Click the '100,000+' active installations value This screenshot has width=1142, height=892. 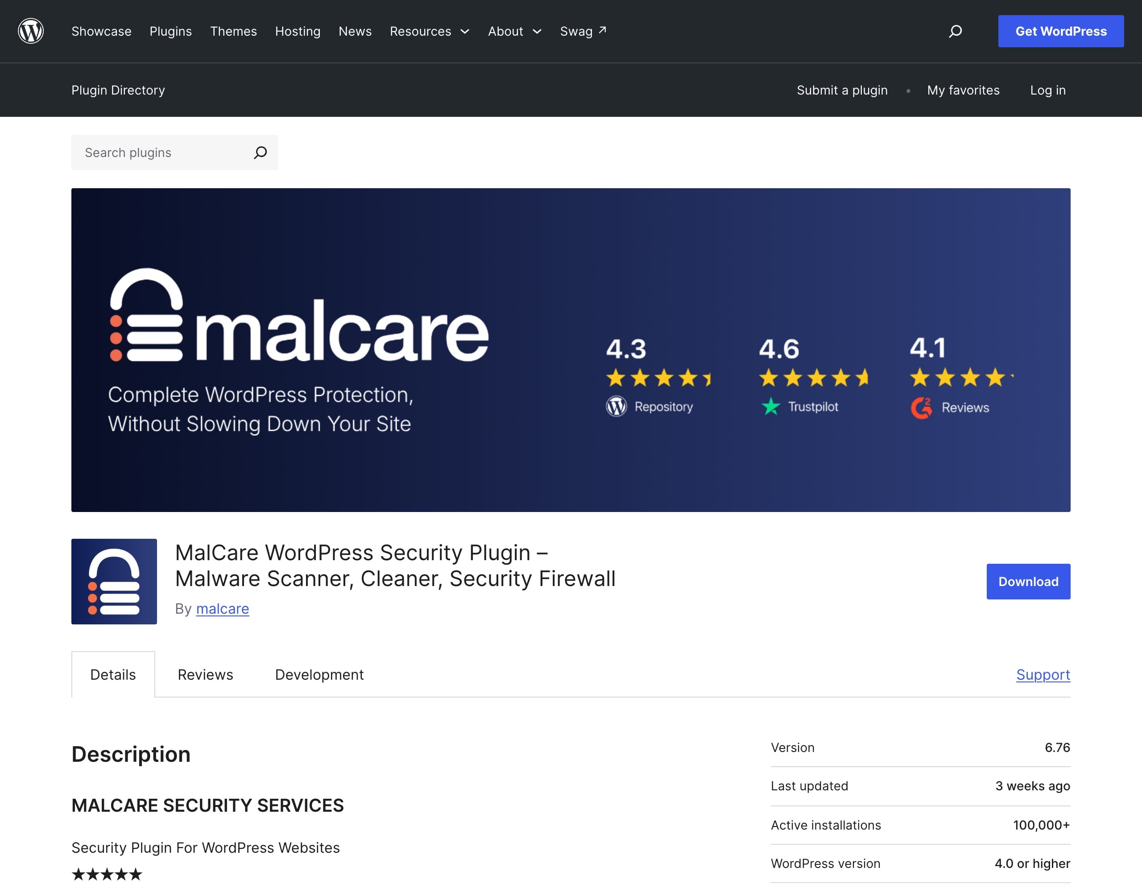coord(1042,825)
